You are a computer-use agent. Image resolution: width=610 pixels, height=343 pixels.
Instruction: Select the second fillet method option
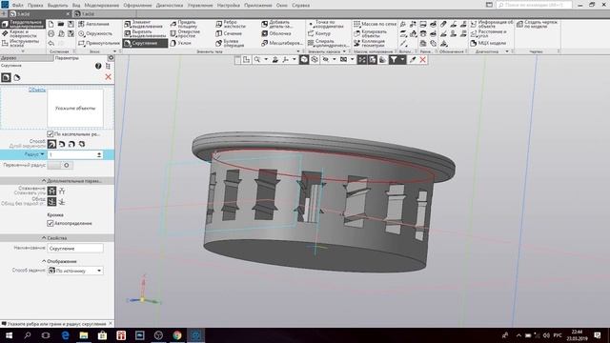click(x=62, y=144)
